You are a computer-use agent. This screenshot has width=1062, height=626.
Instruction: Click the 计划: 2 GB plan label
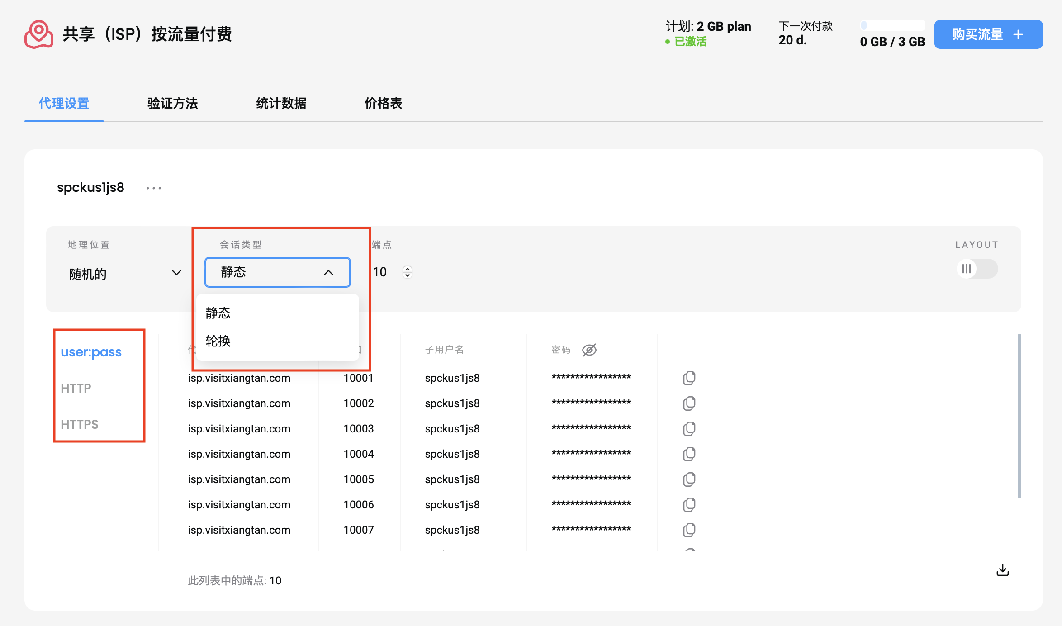pos(708,26)
